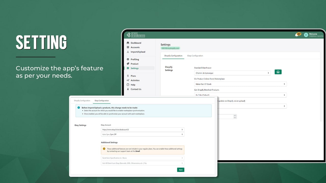Open Help question mark icon
Screen dimensions: 326x183
(x=128, y=85)
